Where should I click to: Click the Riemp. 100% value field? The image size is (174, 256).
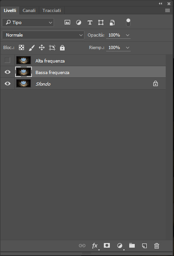(x=114, y=48)
